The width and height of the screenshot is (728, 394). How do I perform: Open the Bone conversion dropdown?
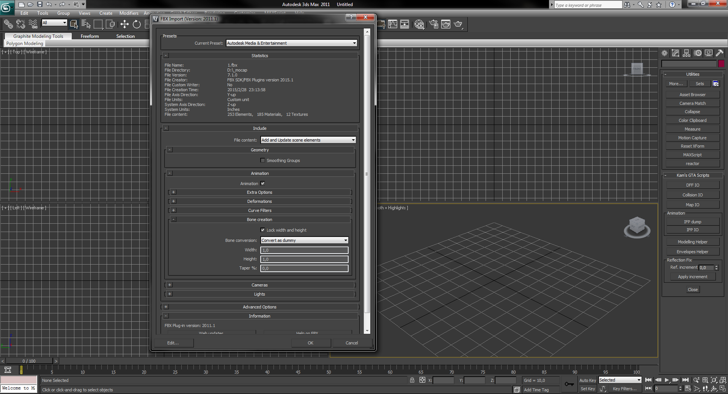pyautogui.click(x=304, y=240)
